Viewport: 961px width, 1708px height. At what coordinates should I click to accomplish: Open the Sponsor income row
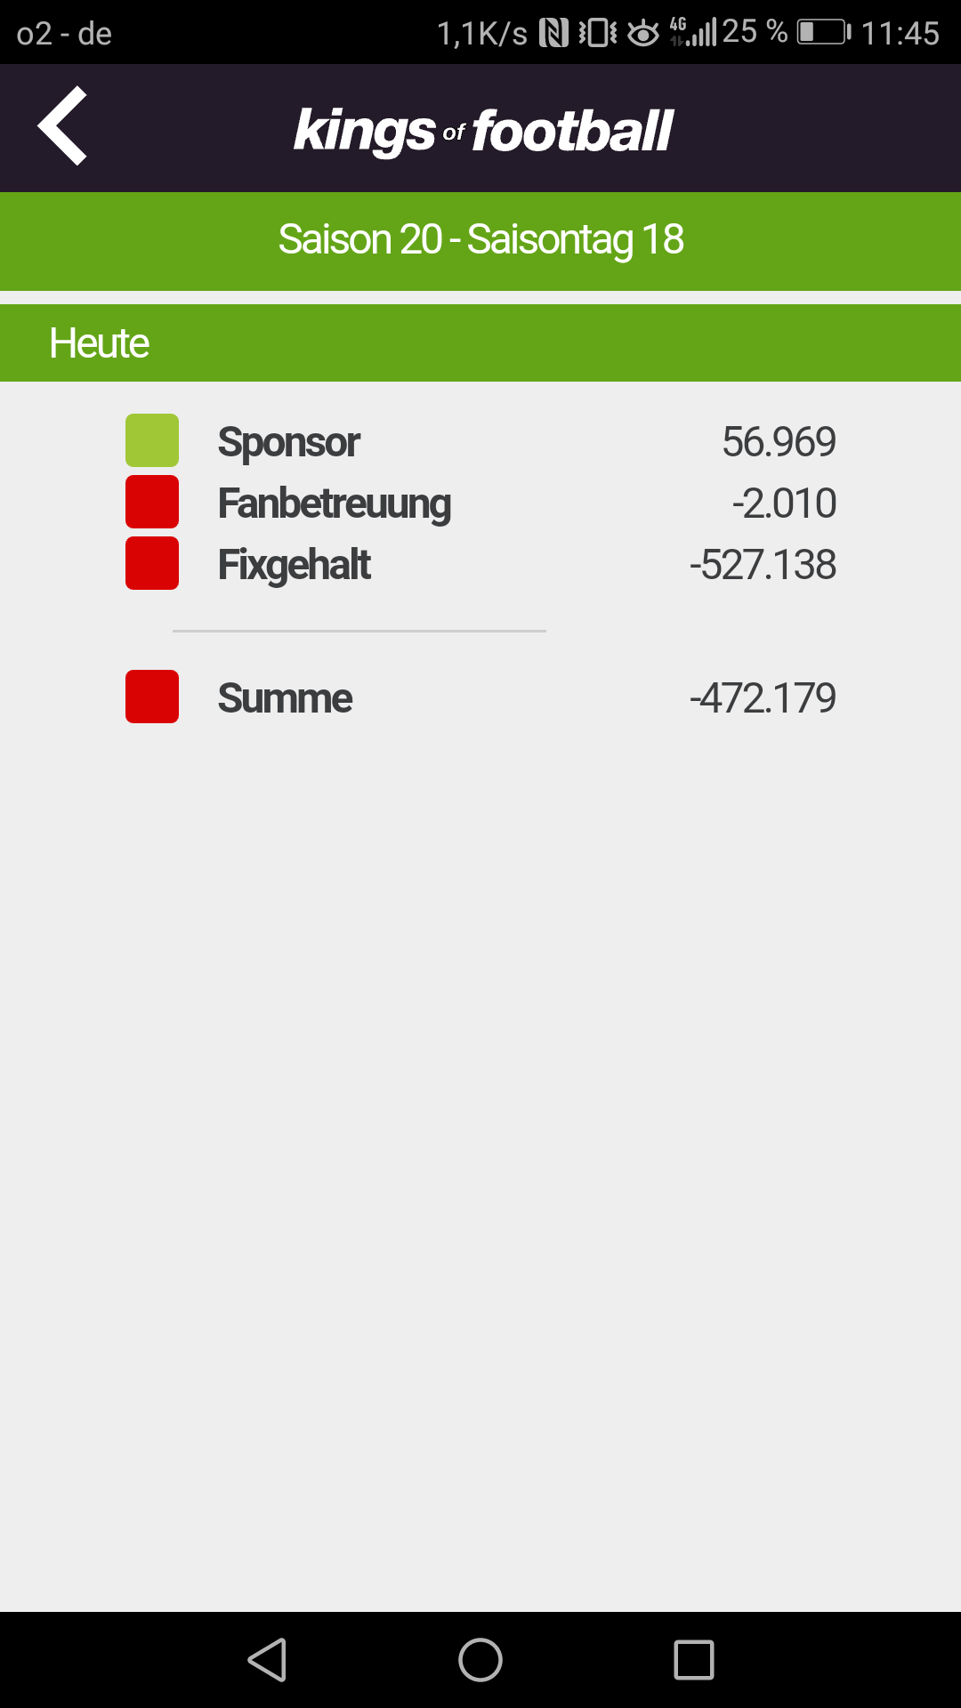tap(480, 441)
